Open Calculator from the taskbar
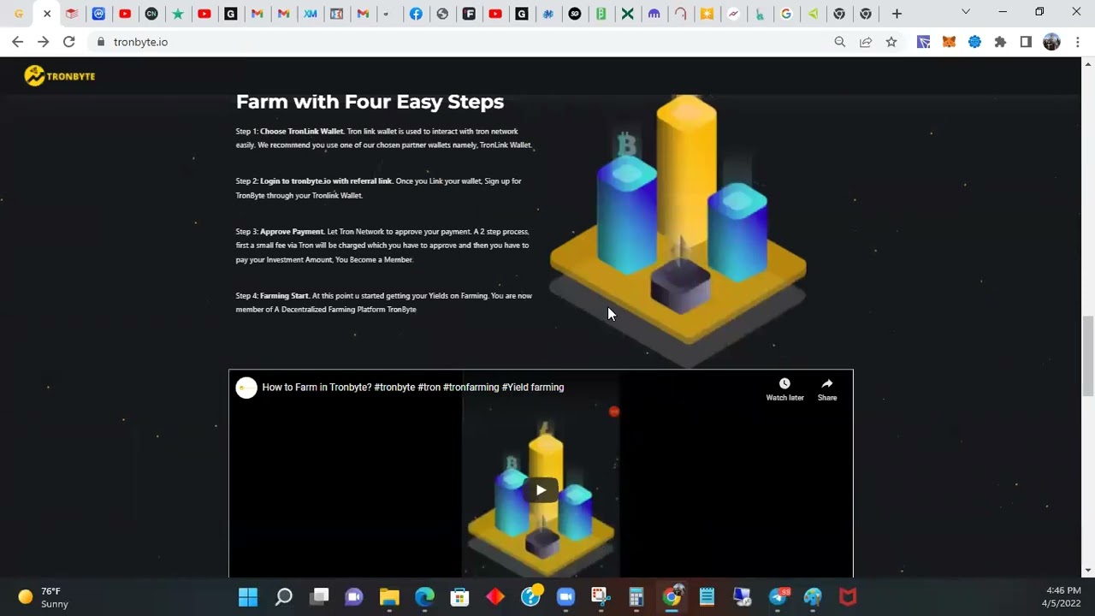 (636, 597)
